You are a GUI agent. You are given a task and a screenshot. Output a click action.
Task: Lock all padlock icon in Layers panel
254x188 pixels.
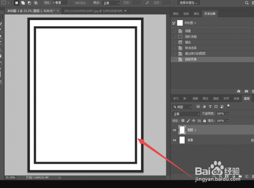[205, 121]
